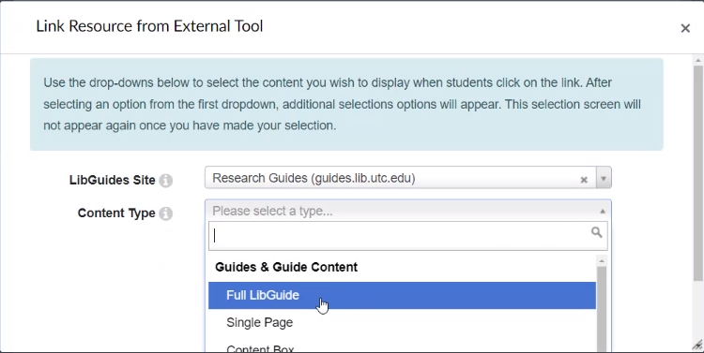Click the blue instructions info box text
The width and height of the screenshot is (704, 353).
click(342, 104)
